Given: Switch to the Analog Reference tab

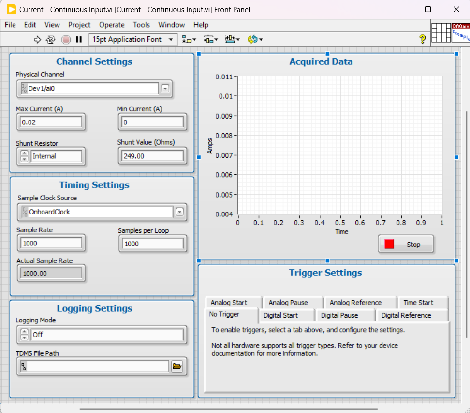Looking at the screenshot, I should pos(360,303).
